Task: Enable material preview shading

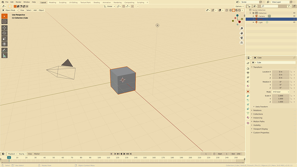Action: [x=237, y=10]
